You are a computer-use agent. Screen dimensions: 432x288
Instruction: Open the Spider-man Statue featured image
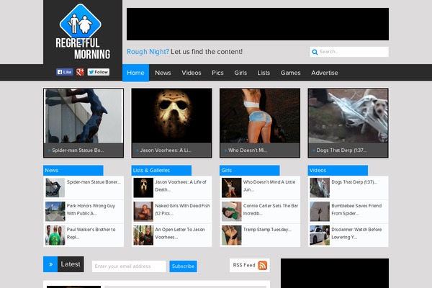point(84,116)
